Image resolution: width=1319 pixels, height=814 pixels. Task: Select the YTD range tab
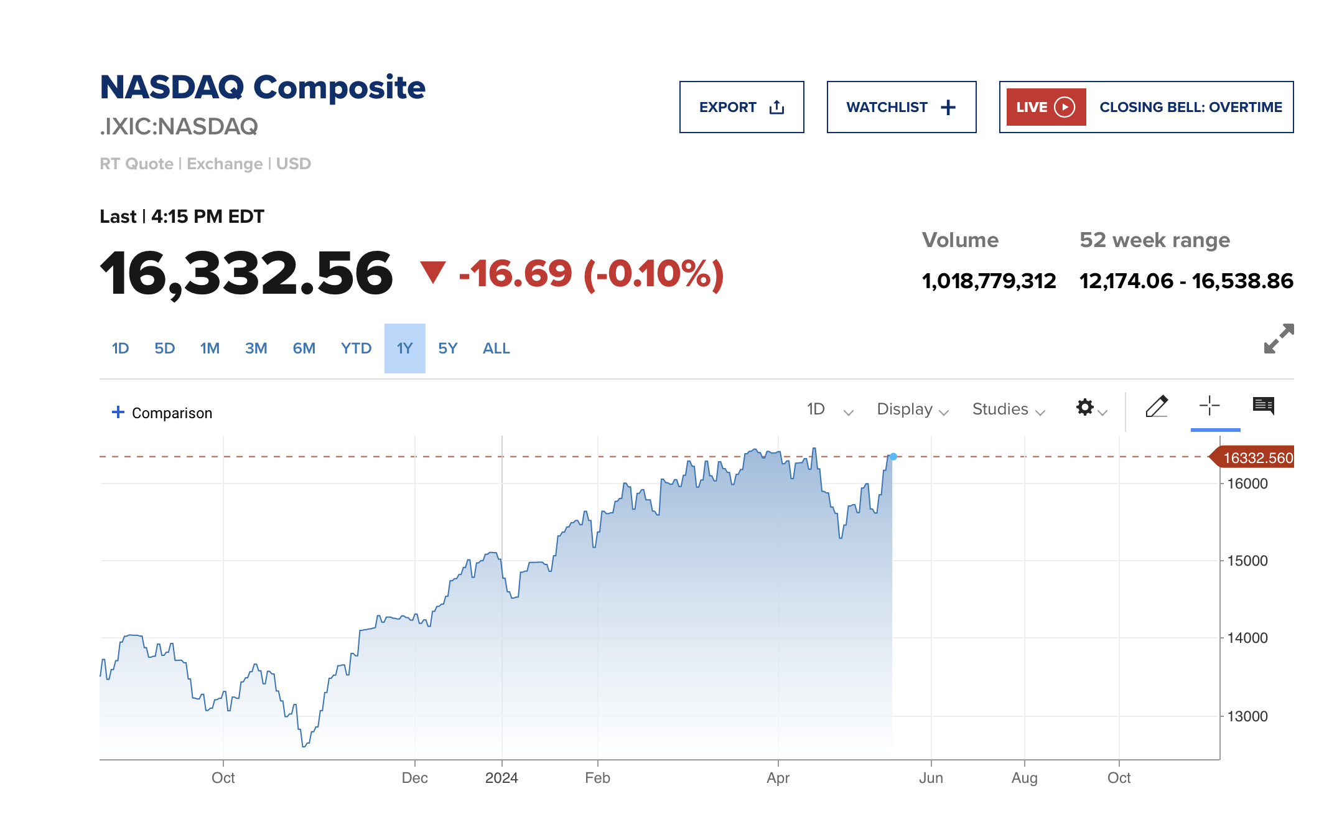click(x=356, y=349)
